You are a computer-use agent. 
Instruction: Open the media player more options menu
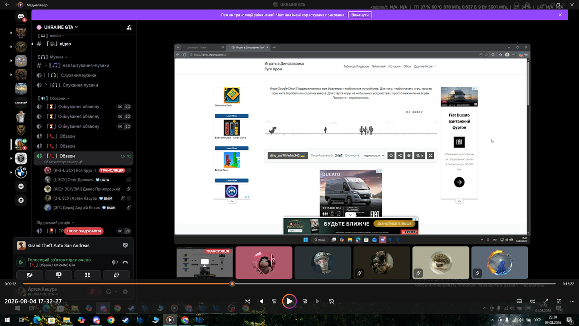(572, 301)
